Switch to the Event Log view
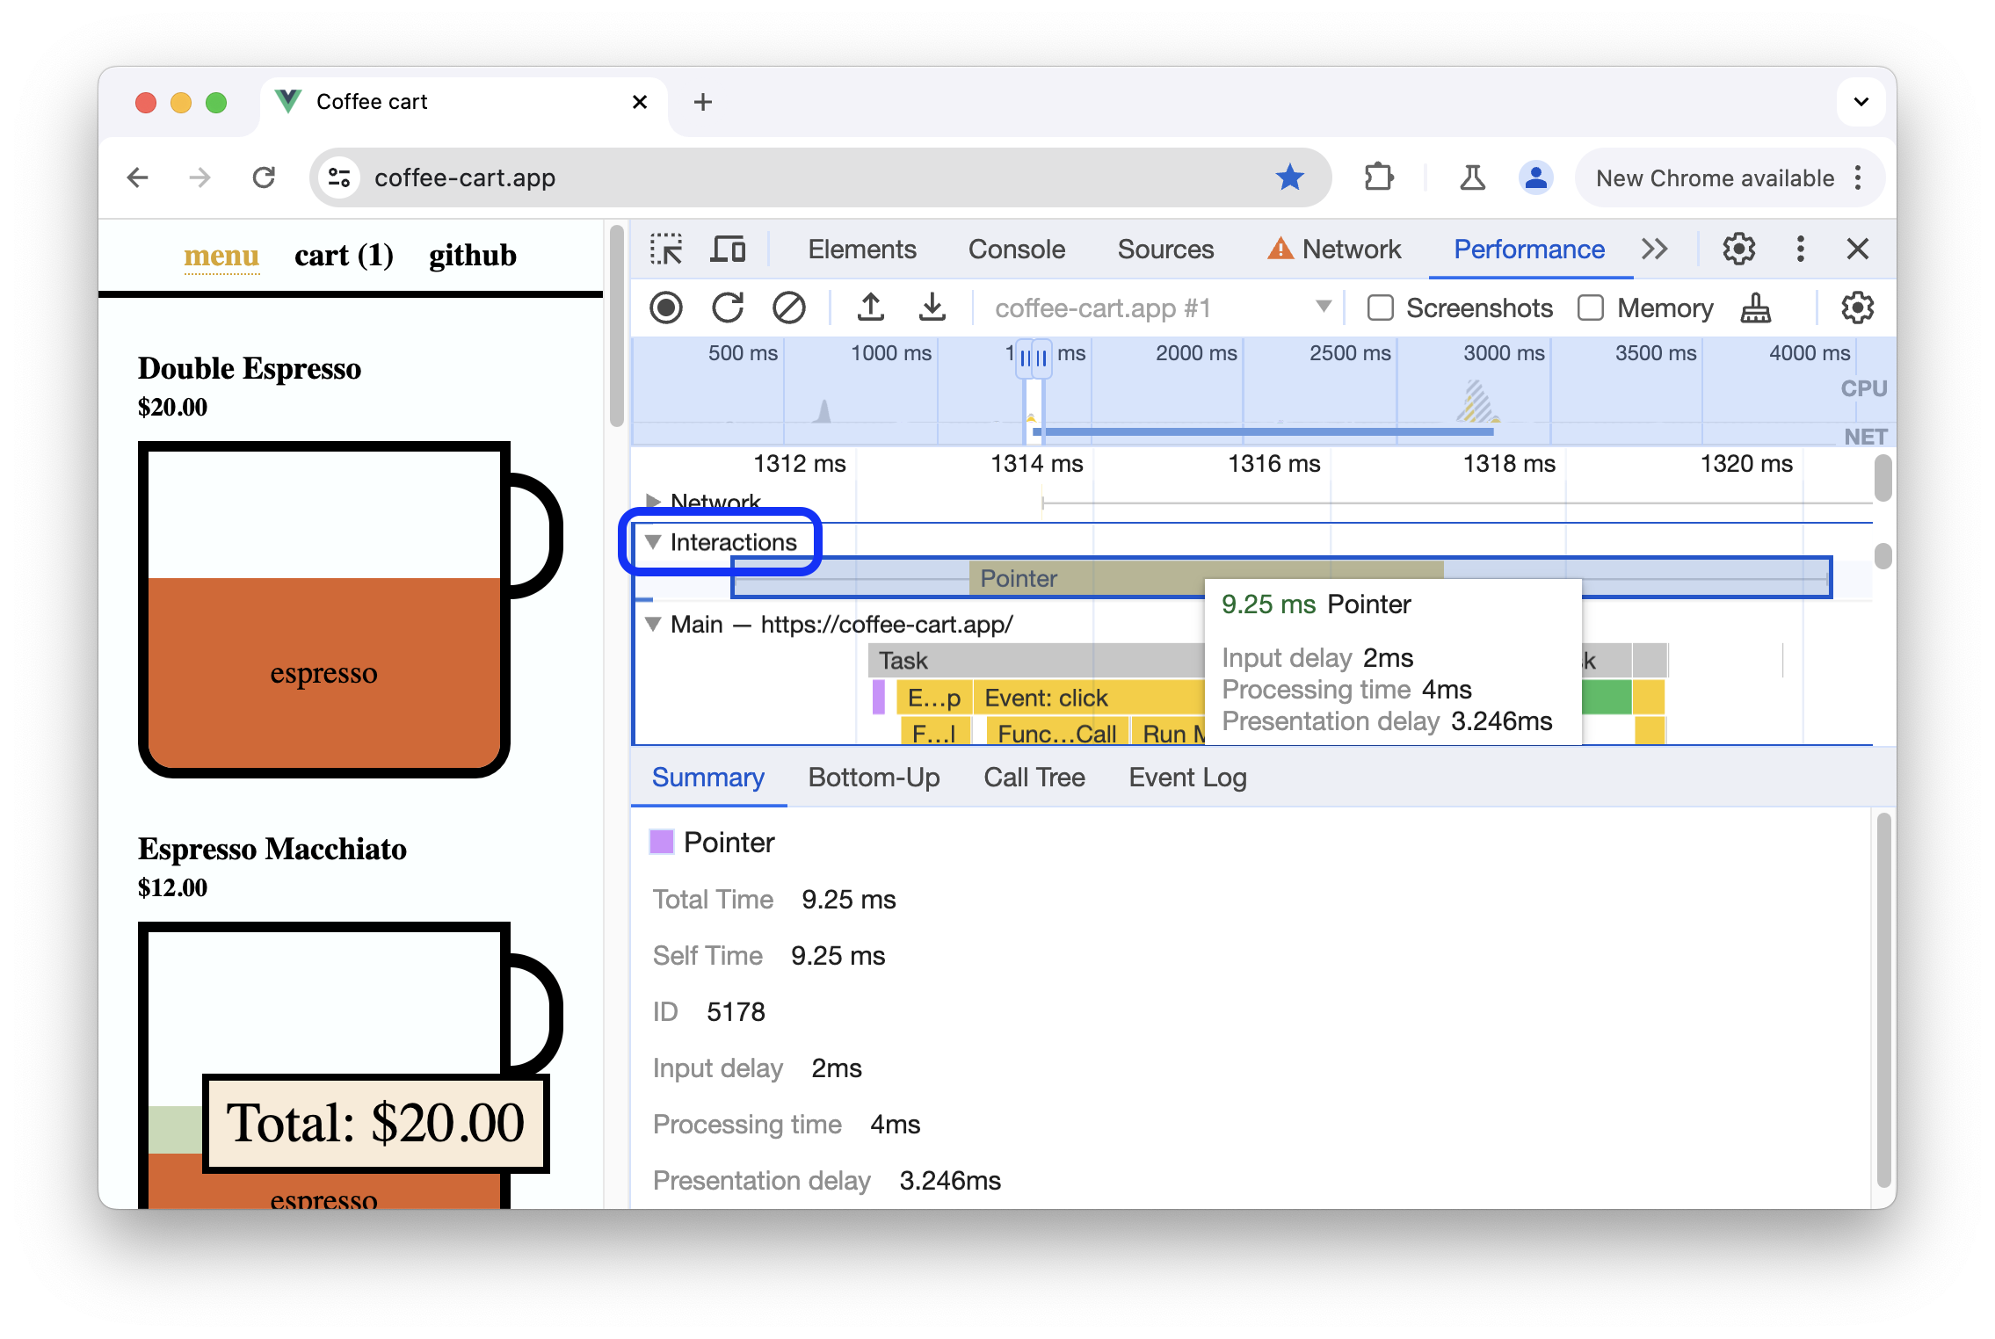Screen dimensions: 1995x1339 pos(1188,776)
